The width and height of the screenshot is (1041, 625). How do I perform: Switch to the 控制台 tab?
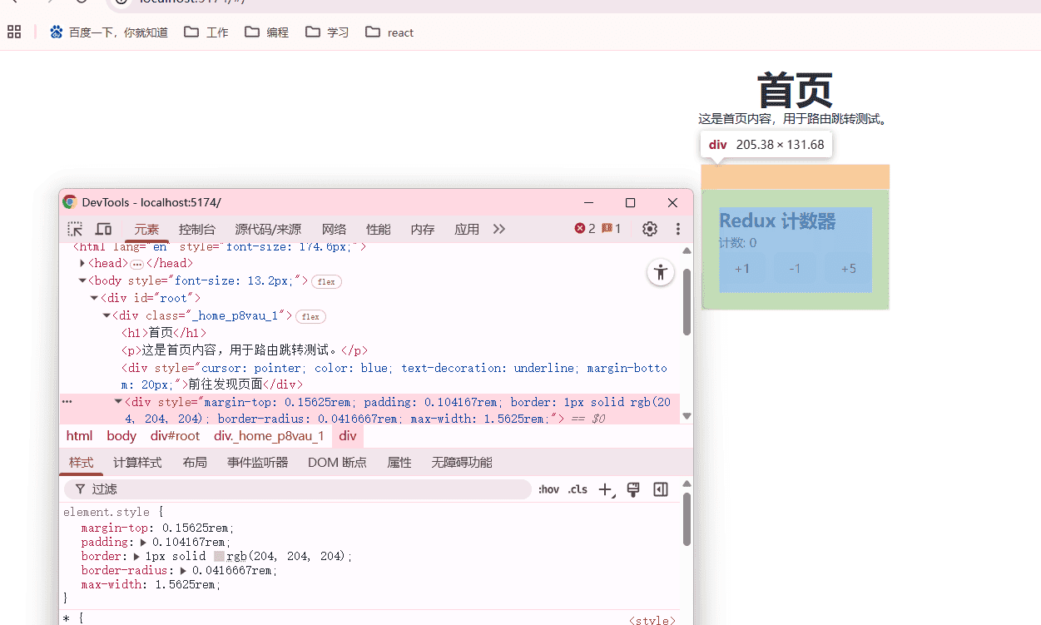197,228
